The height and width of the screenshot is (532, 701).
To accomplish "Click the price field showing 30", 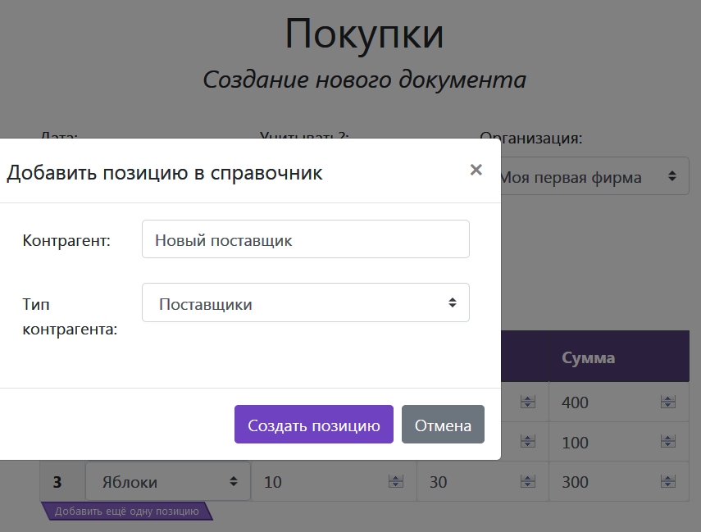I will pyautogui.click(x=471, y=482).
